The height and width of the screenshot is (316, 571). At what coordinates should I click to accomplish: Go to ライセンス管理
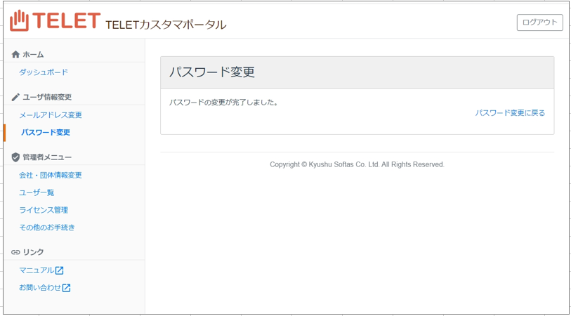click(44, 210)
